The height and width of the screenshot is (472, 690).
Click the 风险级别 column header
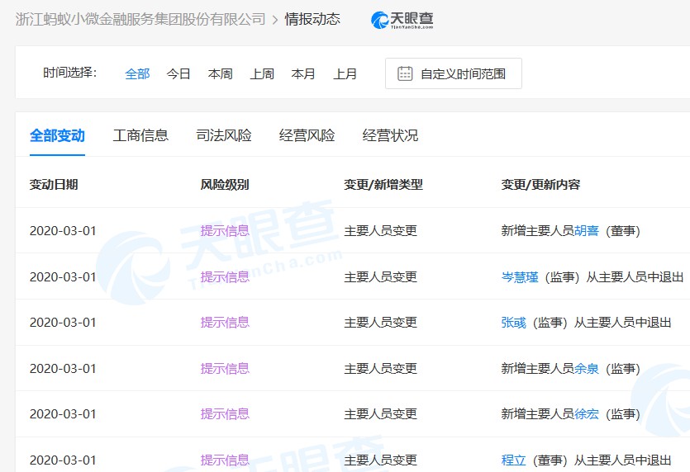(x=225, y=185)
